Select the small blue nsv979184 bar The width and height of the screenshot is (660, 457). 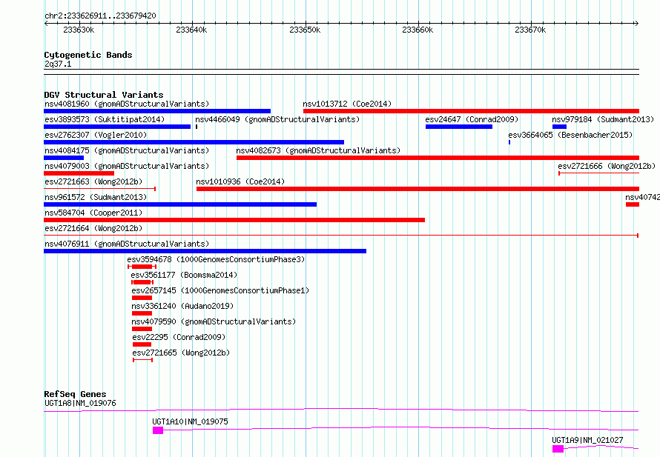559,127
